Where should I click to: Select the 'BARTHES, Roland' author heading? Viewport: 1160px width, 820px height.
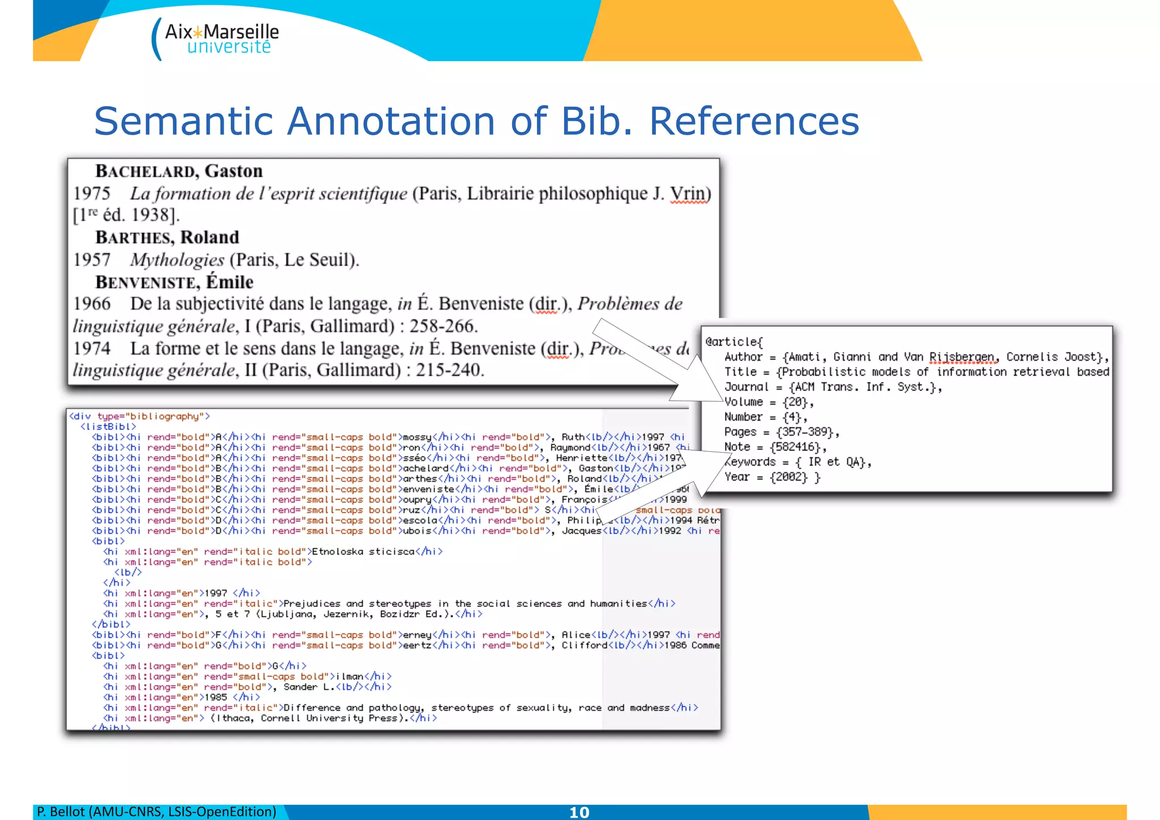167,237
